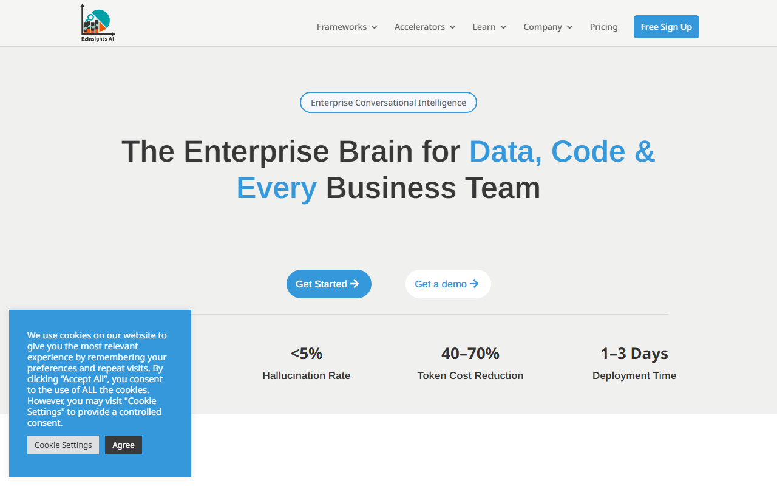777x486 pixels.
Task: Click the "40–70%" statistic value
Action: (470, 353)
